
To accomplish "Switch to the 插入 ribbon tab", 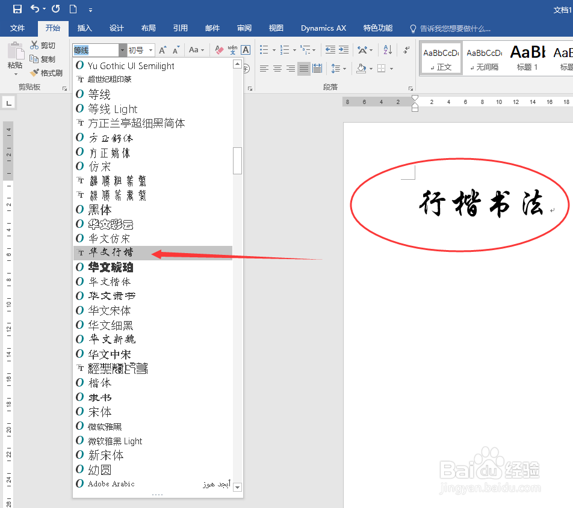I will [84, 28].
